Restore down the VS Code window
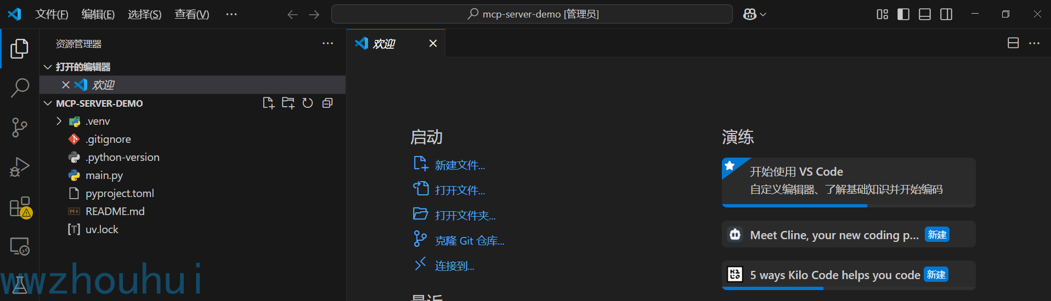The height and width of the screenshot is (301, 1051). (x=1005, y=14)
